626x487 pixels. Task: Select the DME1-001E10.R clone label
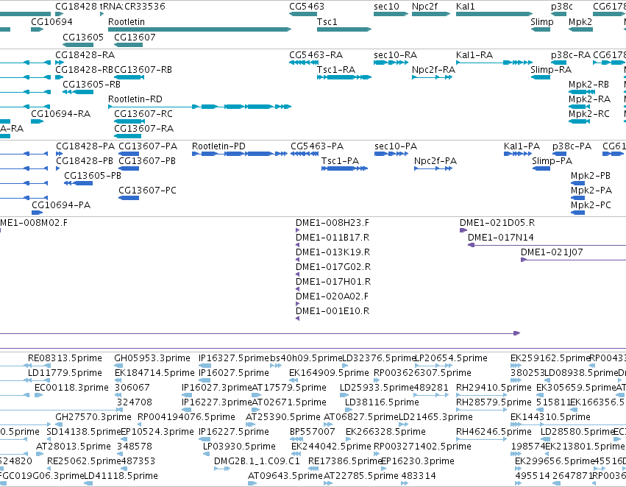tap(332, 311)
